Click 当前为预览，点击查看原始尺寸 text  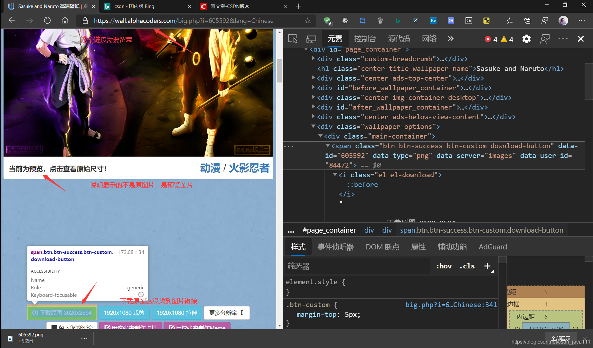coord(58,169)
